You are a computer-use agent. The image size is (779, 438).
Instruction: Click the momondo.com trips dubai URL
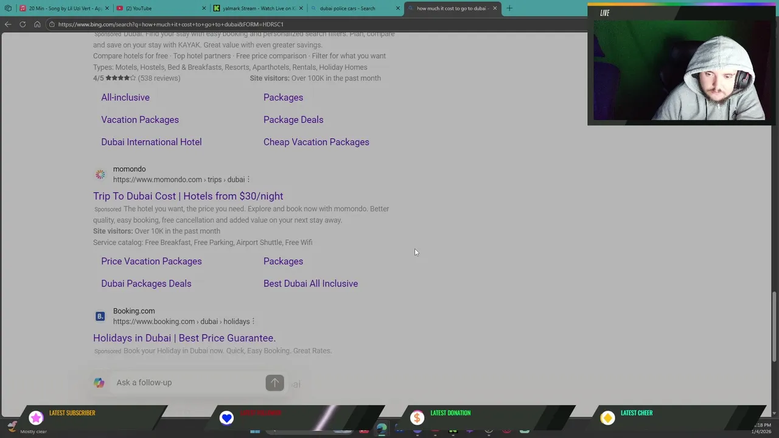[179, 179]
